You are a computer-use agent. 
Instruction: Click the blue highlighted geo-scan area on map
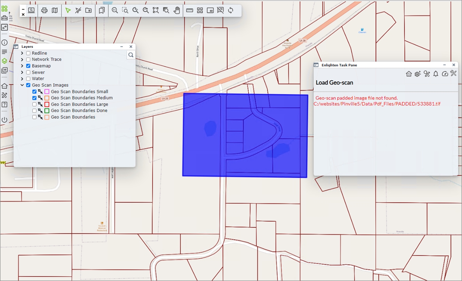(203, 156)
